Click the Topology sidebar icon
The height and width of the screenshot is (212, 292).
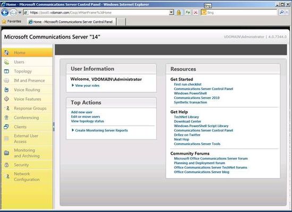[6, 72]
